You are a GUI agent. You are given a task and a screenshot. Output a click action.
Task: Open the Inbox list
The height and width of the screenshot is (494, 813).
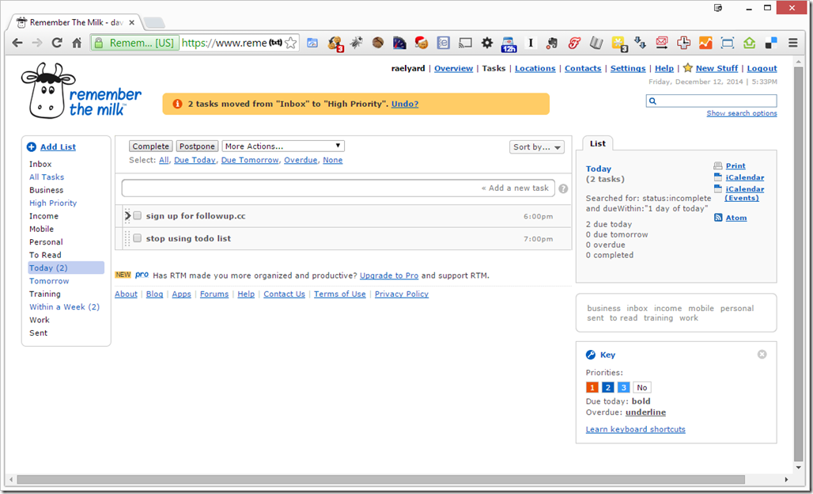pyautogui.click(x=40, y=164)
